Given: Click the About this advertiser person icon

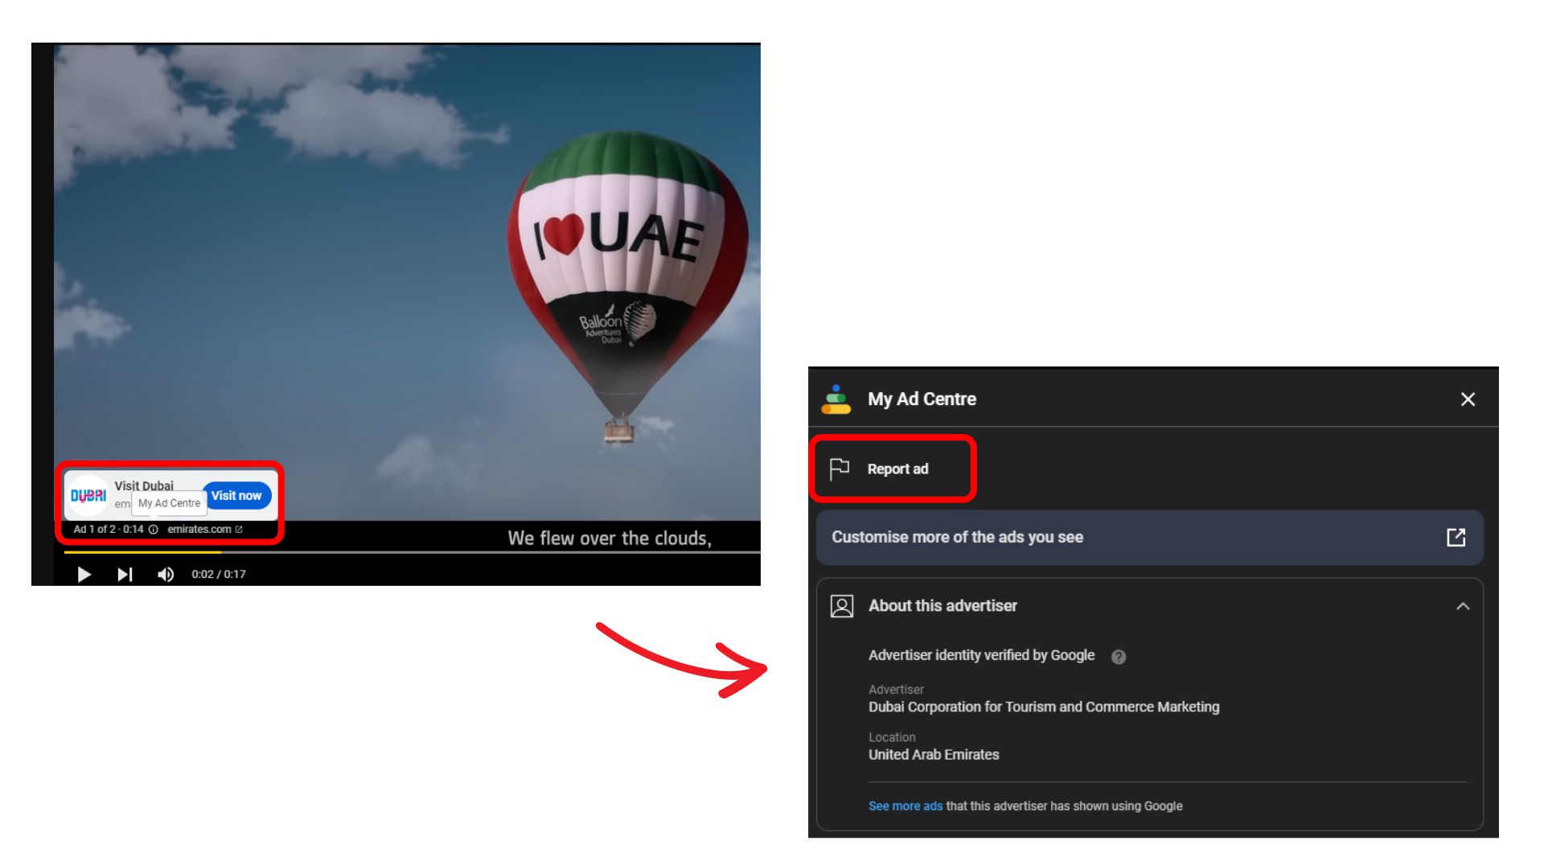Looking at the screenshot, I should (842, 606).
